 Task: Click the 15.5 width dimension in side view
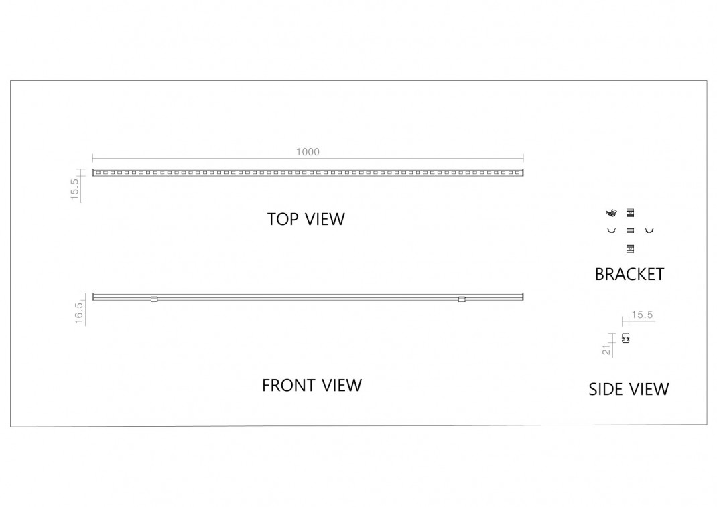click(x=642, y=315)
